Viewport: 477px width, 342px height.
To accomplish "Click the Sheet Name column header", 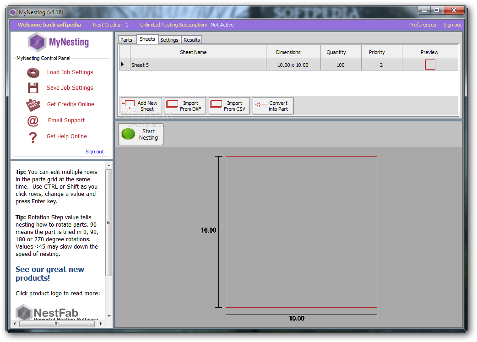I will click(x=198, y=52).
